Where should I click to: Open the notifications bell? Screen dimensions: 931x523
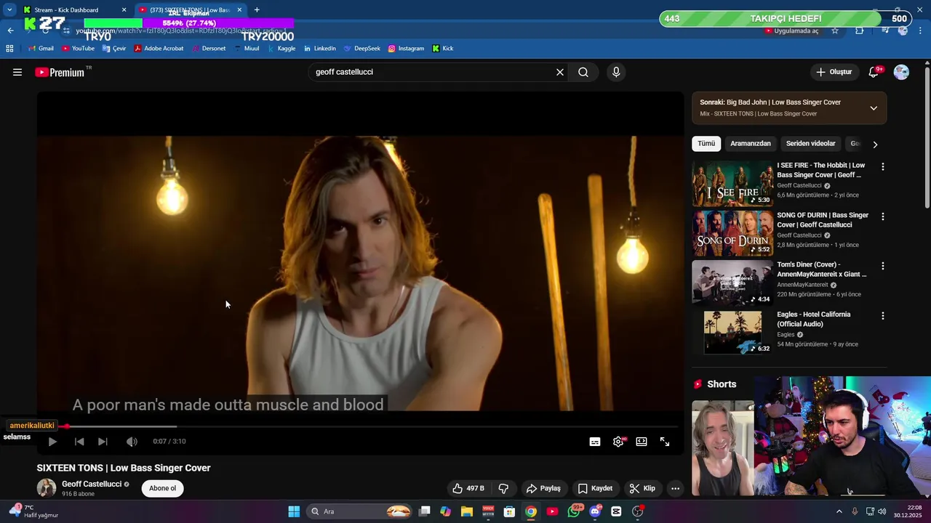[x=874, y=72]
